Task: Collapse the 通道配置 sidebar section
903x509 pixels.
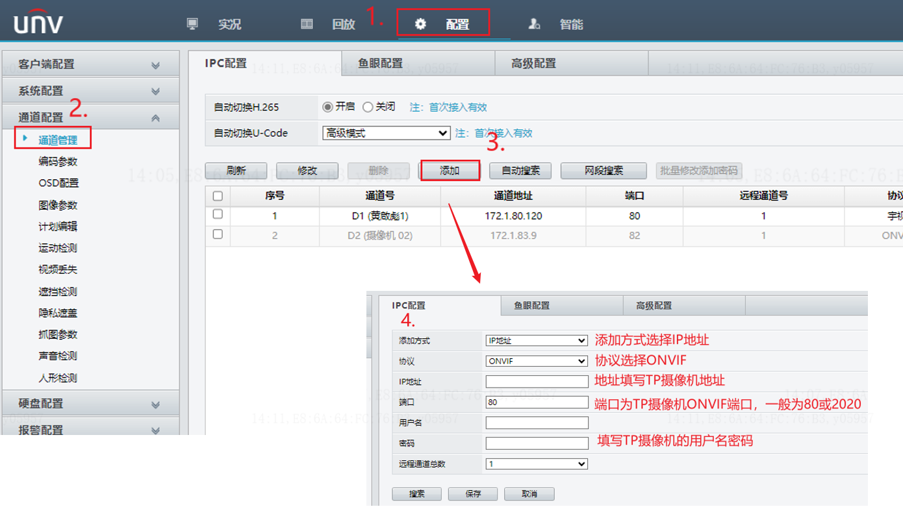Action: (156, 117)
